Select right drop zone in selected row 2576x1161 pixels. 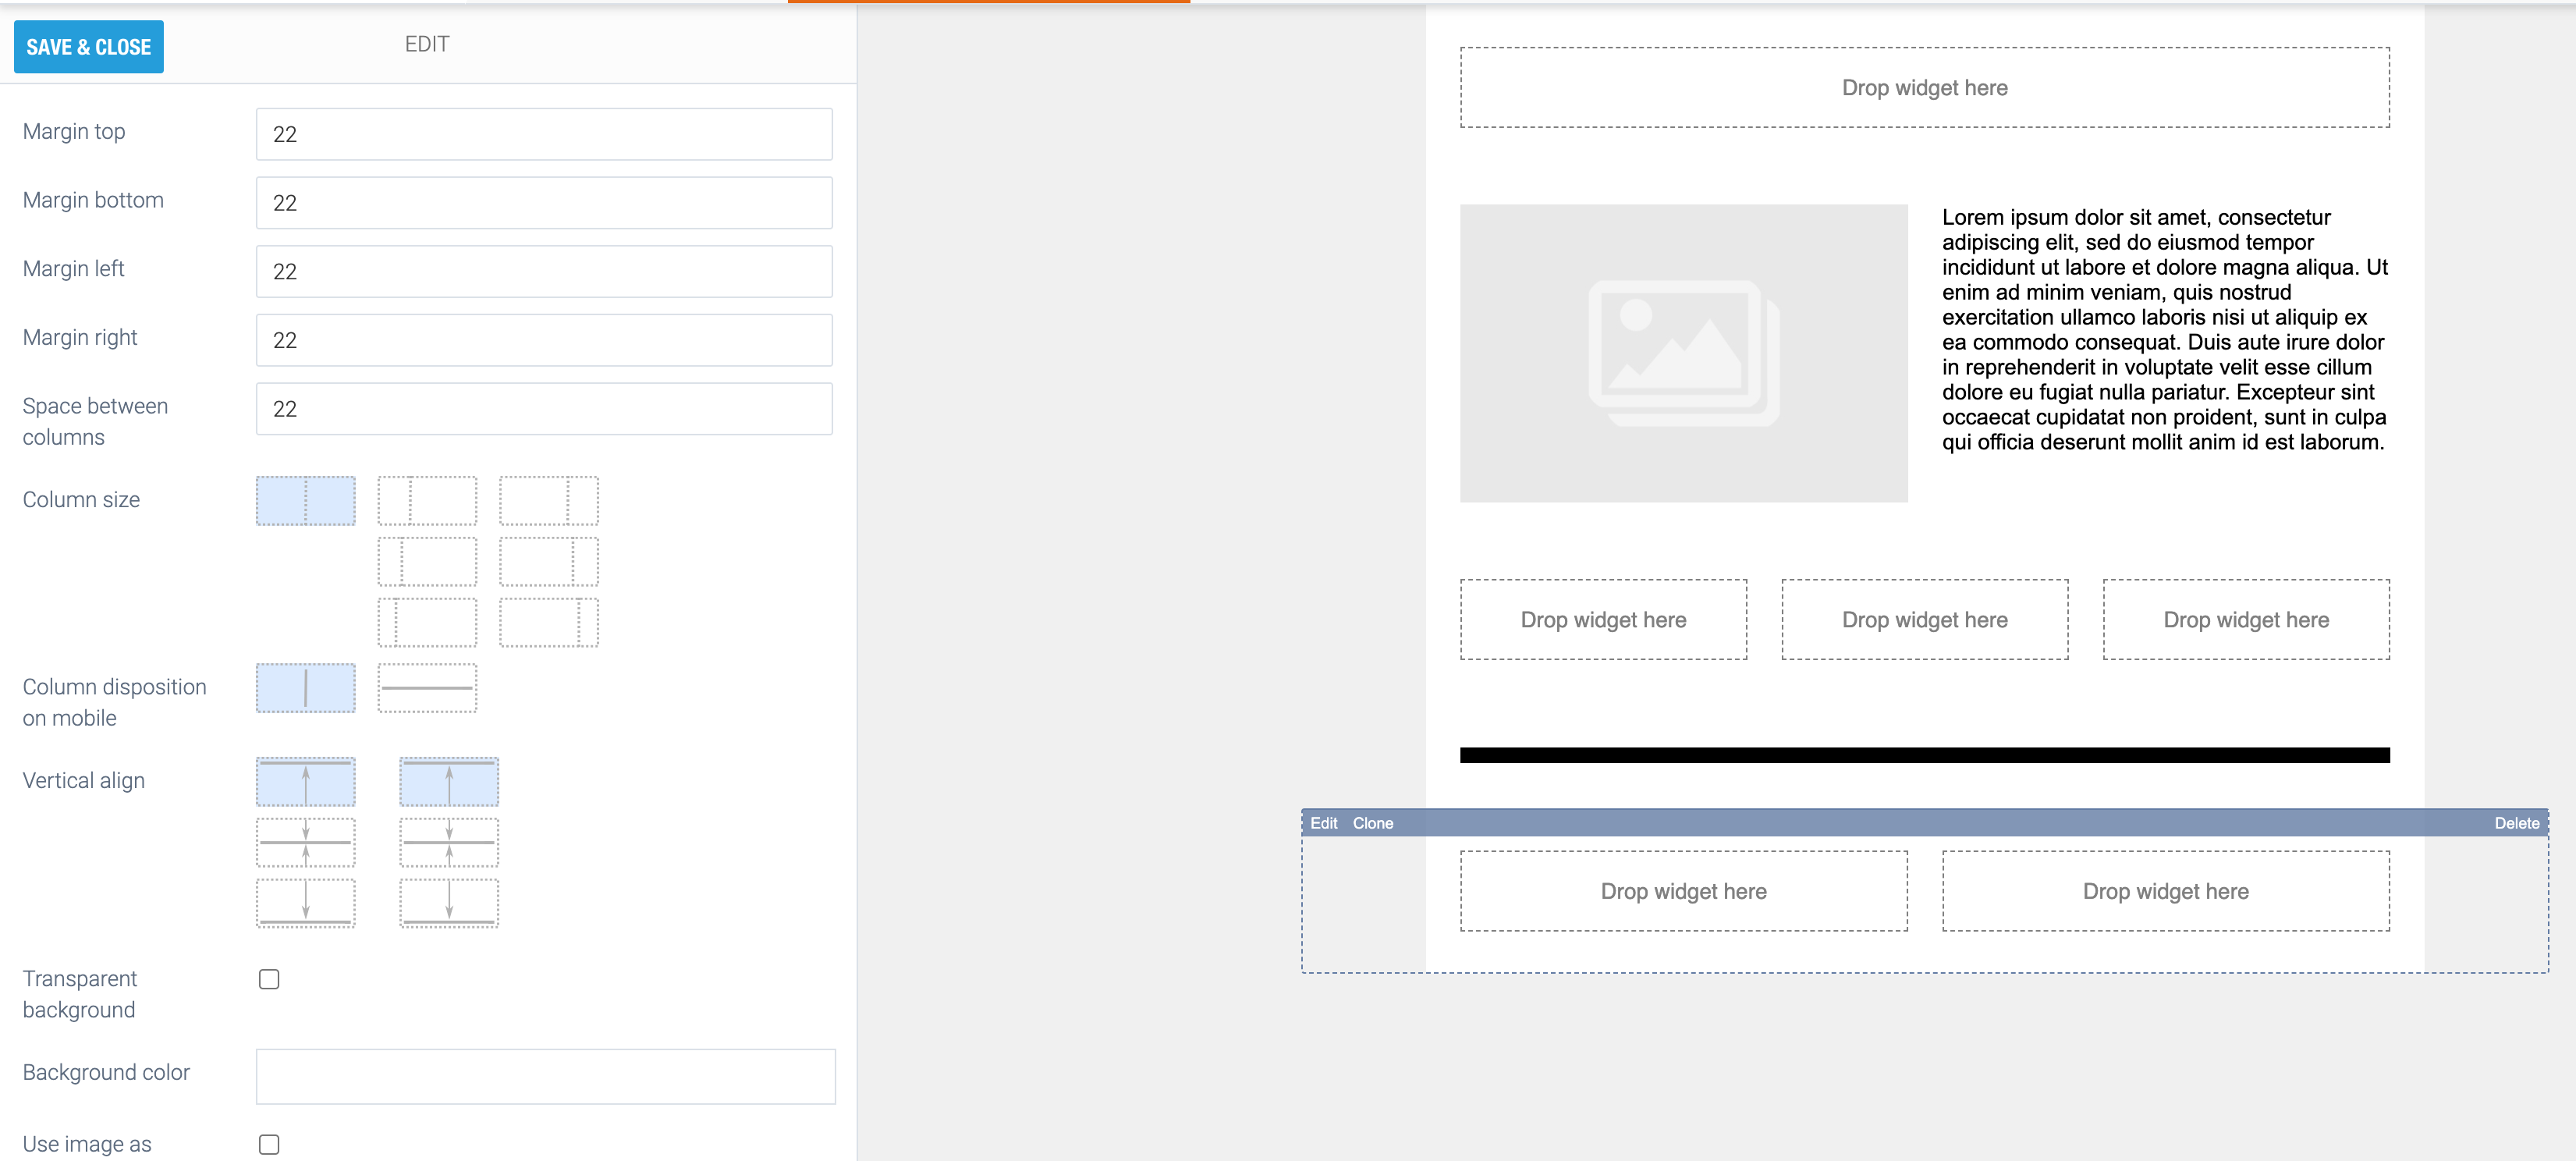(2165, 891)
